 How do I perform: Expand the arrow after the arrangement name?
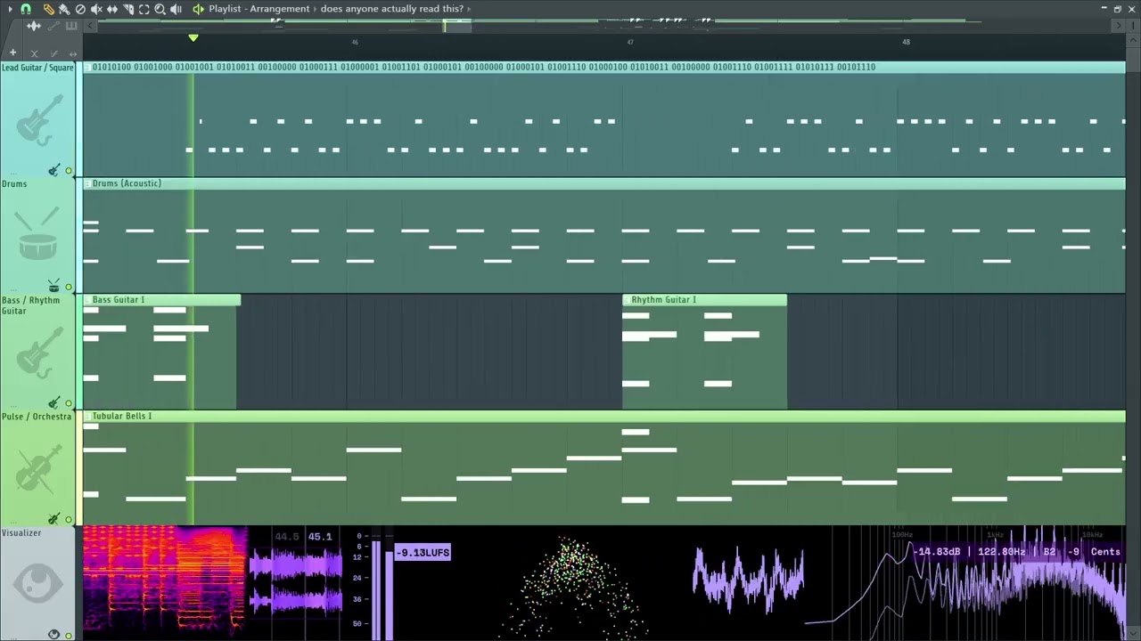(469, 9)
